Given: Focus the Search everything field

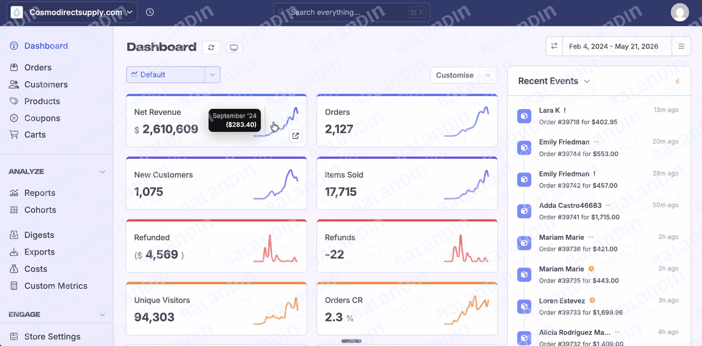Looking at the screenshot, I should (352, 12).
